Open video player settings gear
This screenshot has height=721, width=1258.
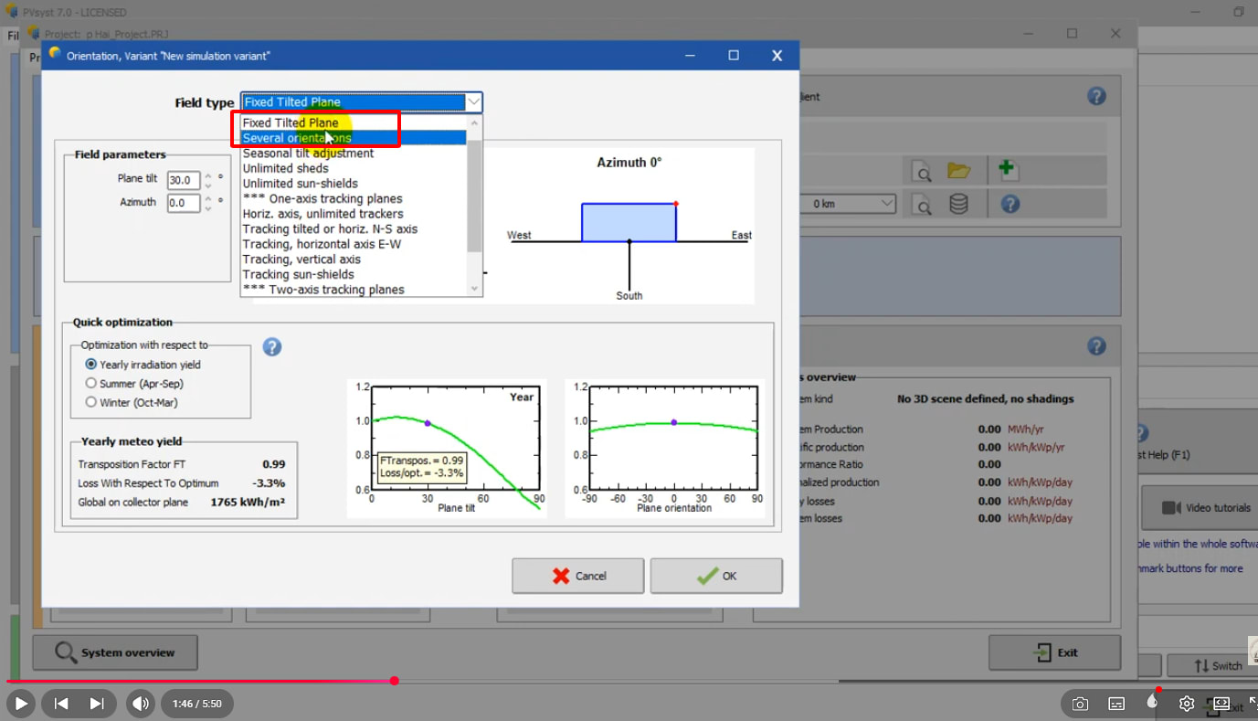[x=1187, y=704]
